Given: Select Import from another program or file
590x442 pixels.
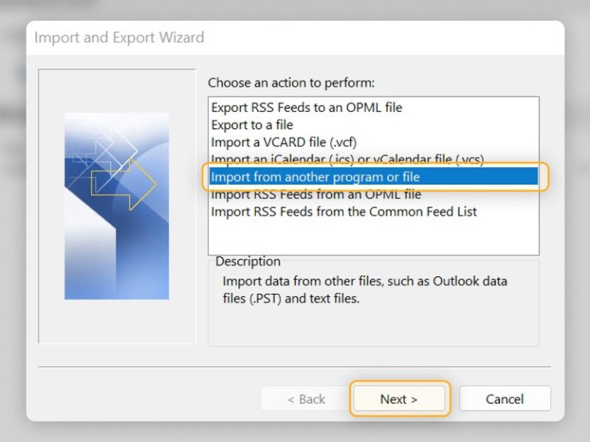Looking at the screenshot, I should point(315,177).
